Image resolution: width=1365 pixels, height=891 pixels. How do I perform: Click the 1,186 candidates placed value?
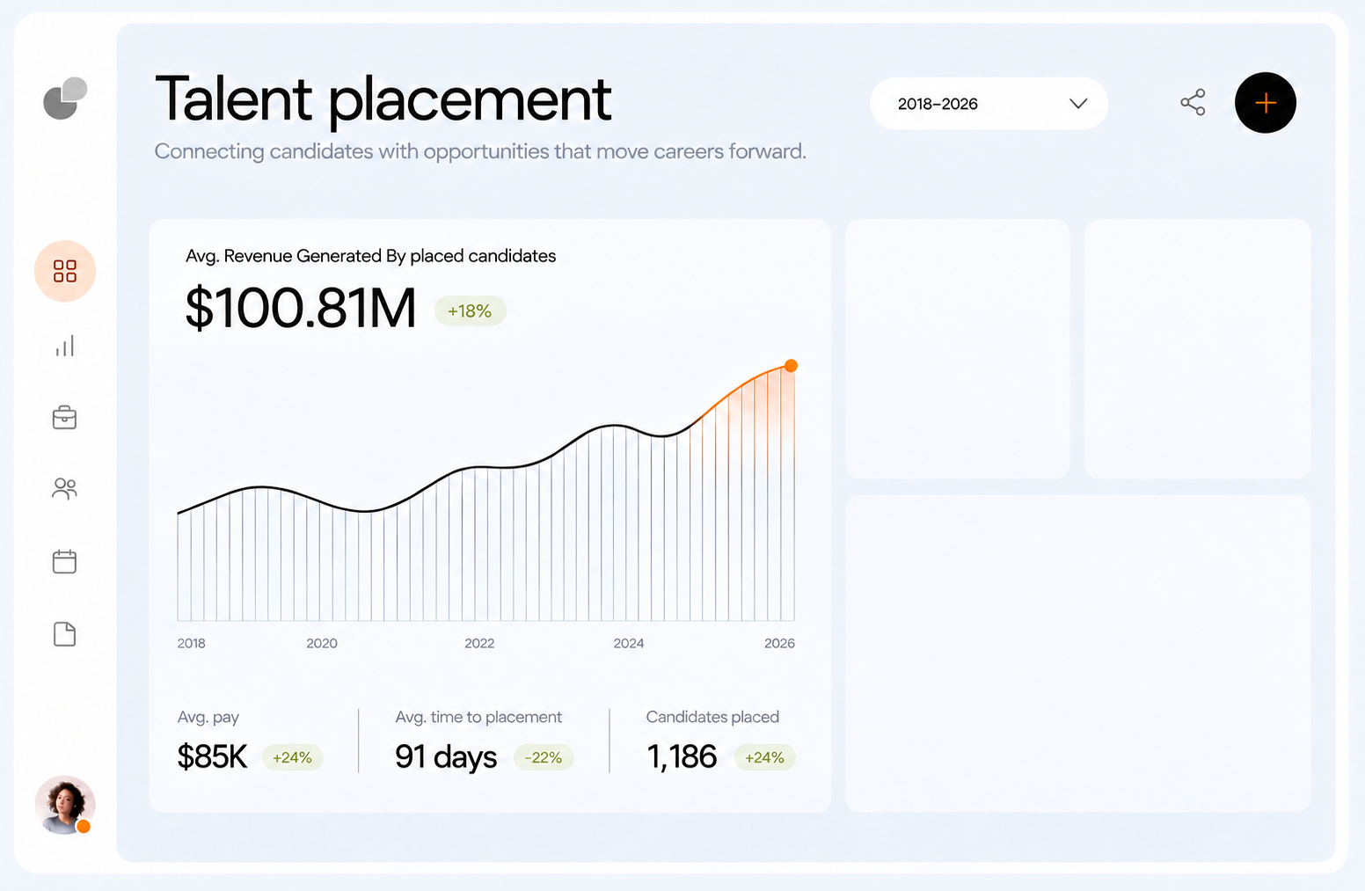tap(682, 756)
